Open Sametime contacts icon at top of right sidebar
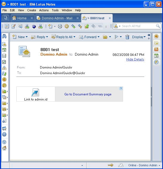The image size is (163, 169). [x=156, y=36]
